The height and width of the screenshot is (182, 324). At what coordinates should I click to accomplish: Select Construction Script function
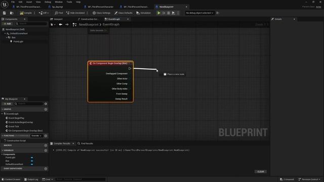pos(16,141)
